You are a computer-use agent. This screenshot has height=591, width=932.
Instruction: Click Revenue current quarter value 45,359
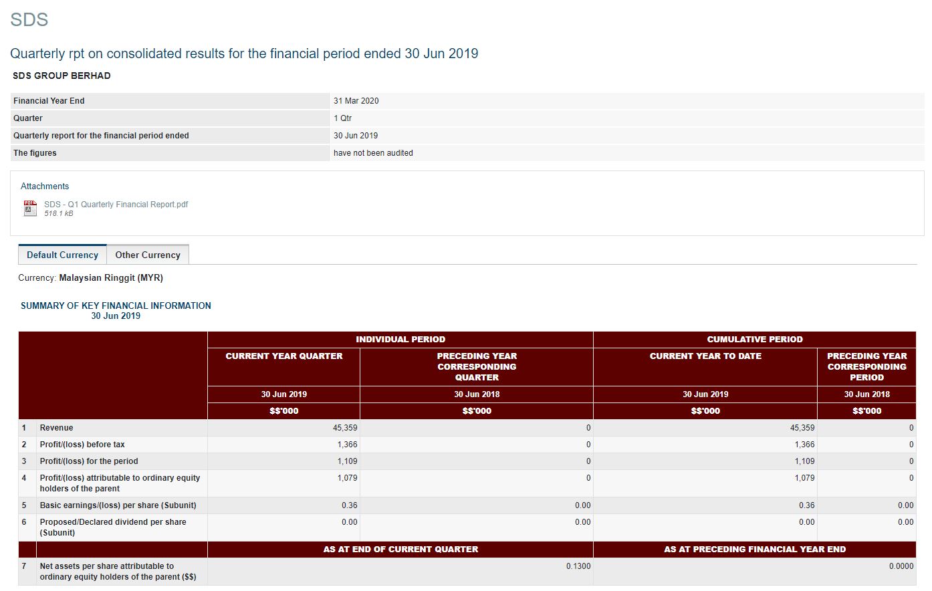tap(345, 428)
